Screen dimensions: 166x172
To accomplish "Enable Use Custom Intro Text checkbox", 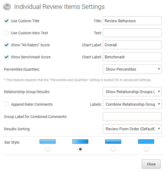I will [x=6, y=33].
